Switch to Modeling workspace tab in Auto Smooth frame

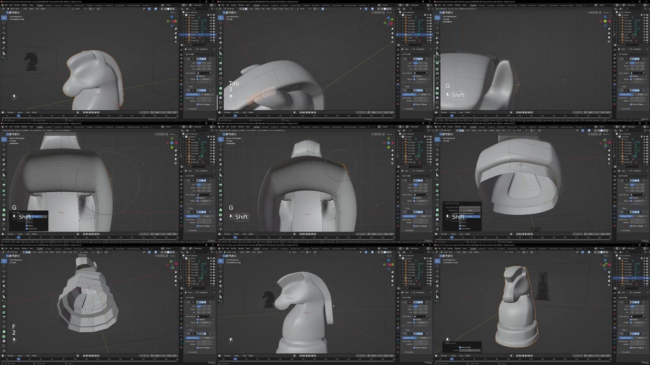[482, 248]
